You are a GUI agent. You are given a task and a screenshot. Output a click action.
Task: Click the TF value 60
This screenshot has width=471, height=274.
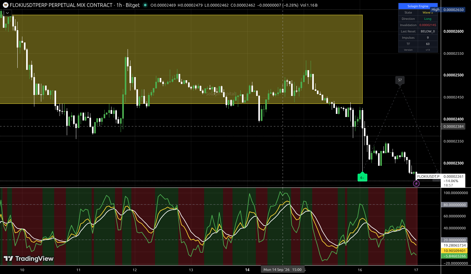click(428, 44)
